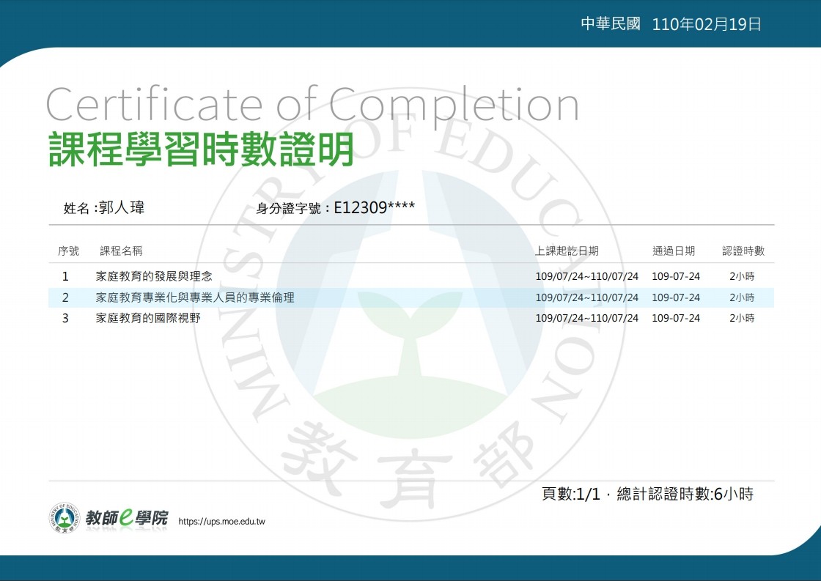Click the Certificate of Completion title
The width and height of the screenshot is (821, 581).
(x=312, y=105)
